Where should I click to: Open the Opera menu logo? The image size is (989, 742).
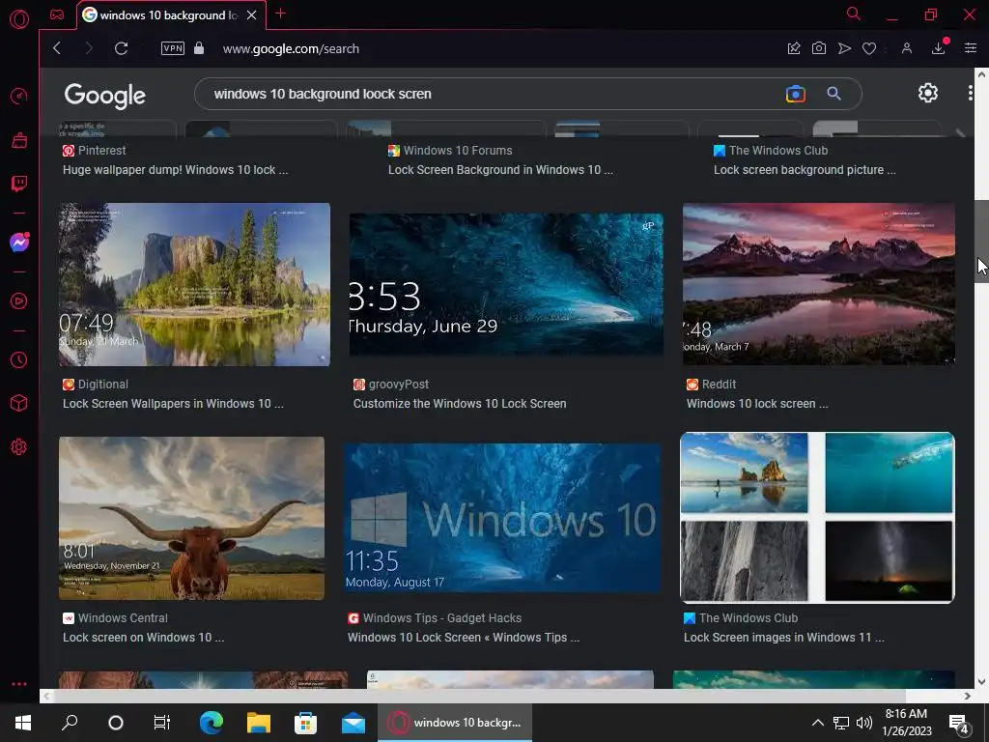coord(19,19)
